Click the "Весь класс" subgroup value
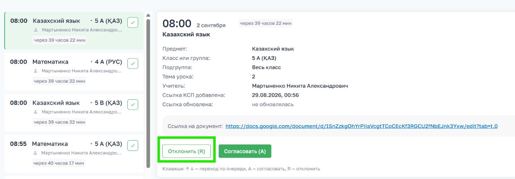The width and height of the screenshot is (515, 179). click(266, 67)
